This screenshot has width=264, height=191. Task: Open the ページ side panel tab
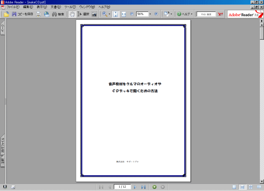pyautogui.click(x=3, y=30)
